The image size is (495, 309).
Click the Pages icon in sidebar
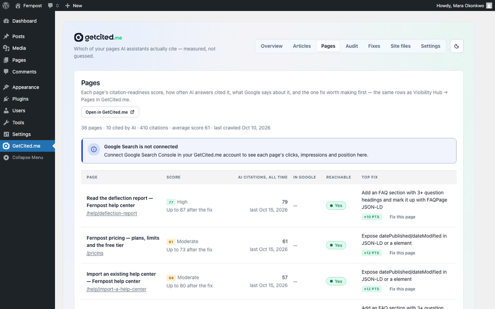(x=6, y=60)
